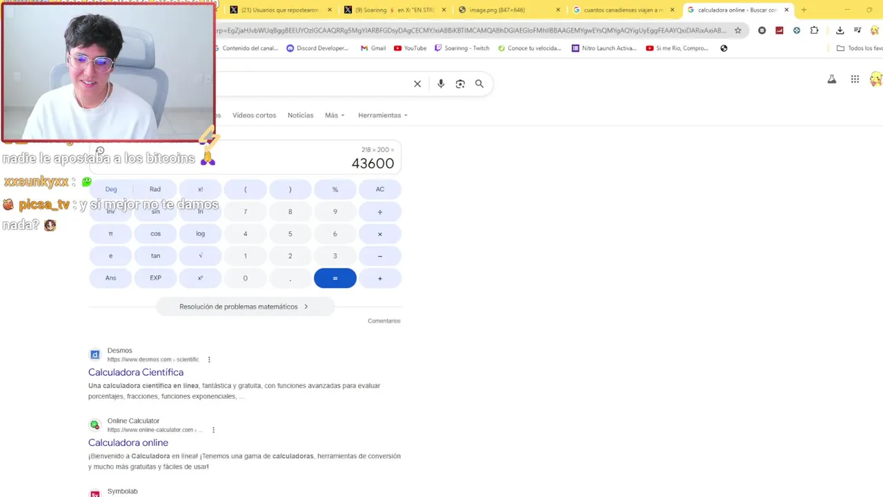Open the Conoce tu velocidad bookmark

529,48
